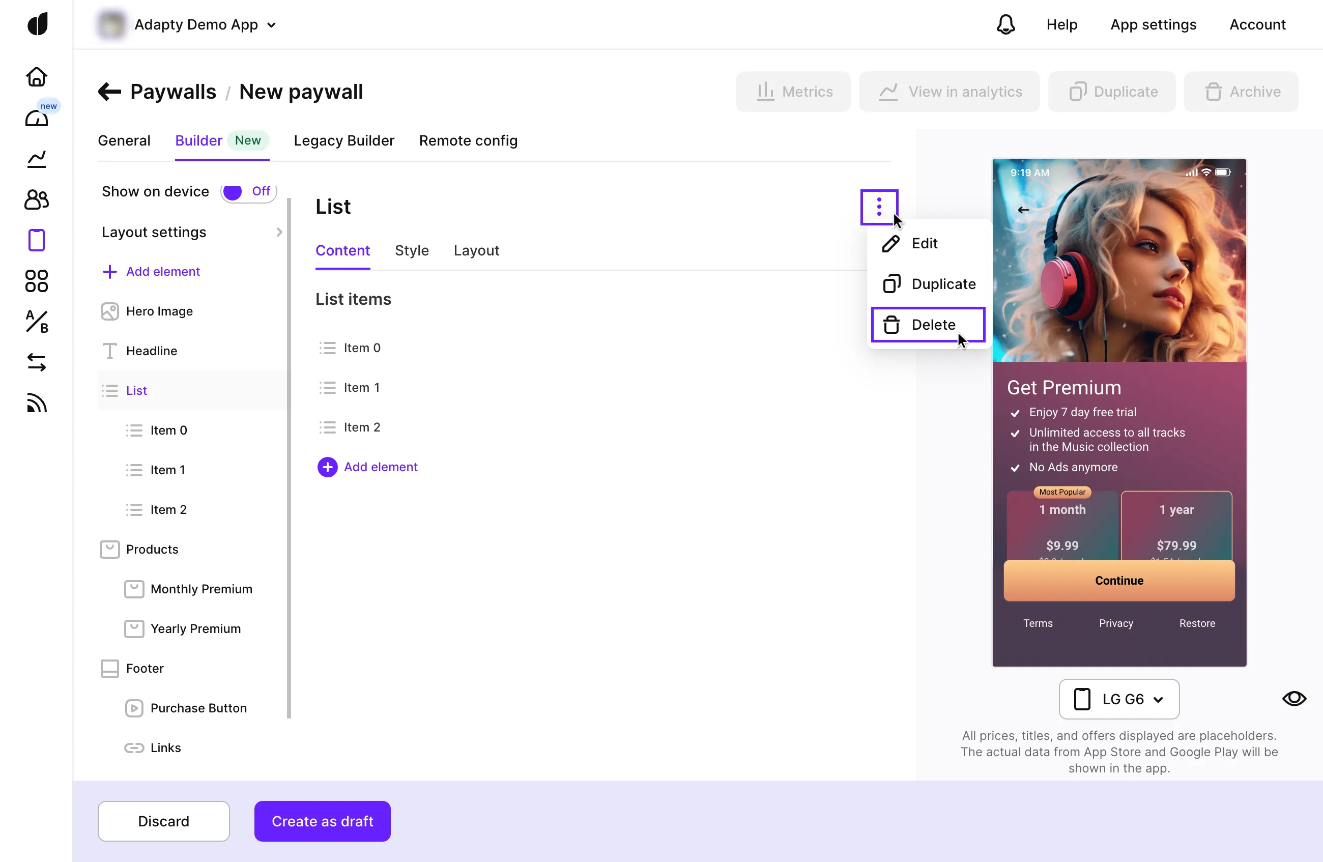Open the A/B tests sidebar icon
The width and height of the screenshot is (1323, 862).
(37, 322)
